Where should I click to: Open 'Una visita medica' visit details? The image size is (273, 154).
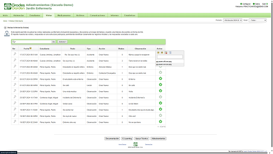coord(15,91)
